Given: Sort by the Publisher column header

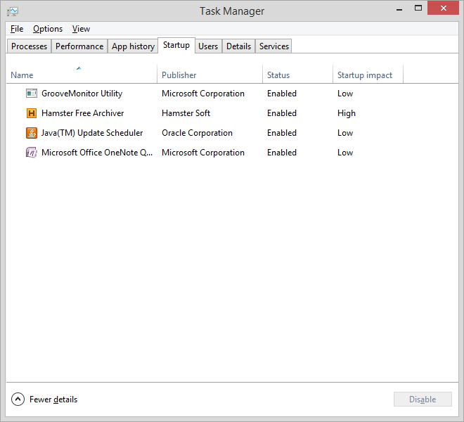Looking at the screenshot, I should (179, 75).
